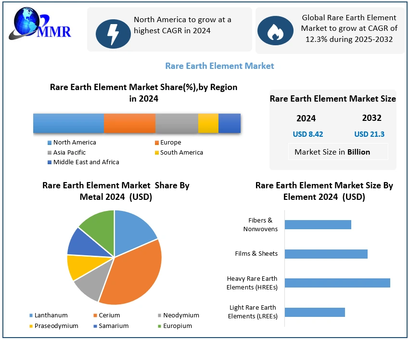The height and width of the screenshot is (340, 409).
Task: Click the Rare Earth Element Market Size header
Action: pos(332,99)
